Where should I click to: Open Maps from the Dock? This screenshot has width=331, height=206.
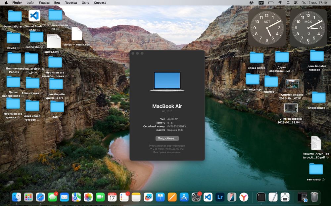coord(76,197)
